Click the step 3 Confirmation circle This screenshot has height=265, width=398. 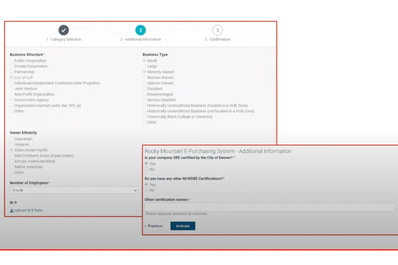tap(218, 30)
